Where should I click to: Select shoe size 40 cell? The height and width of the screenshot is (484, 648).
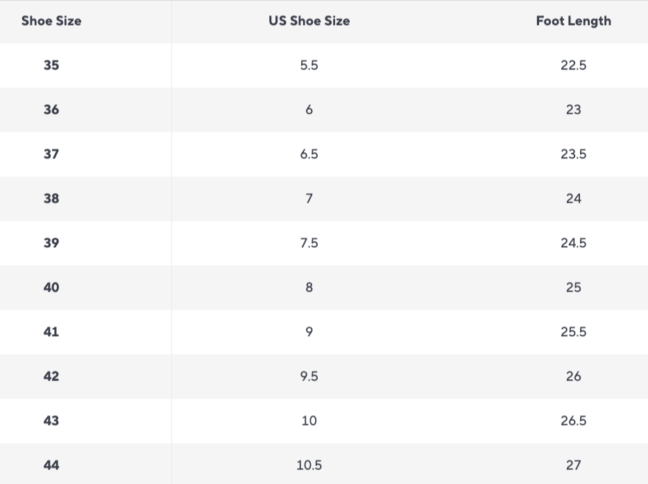click(51, 287)
